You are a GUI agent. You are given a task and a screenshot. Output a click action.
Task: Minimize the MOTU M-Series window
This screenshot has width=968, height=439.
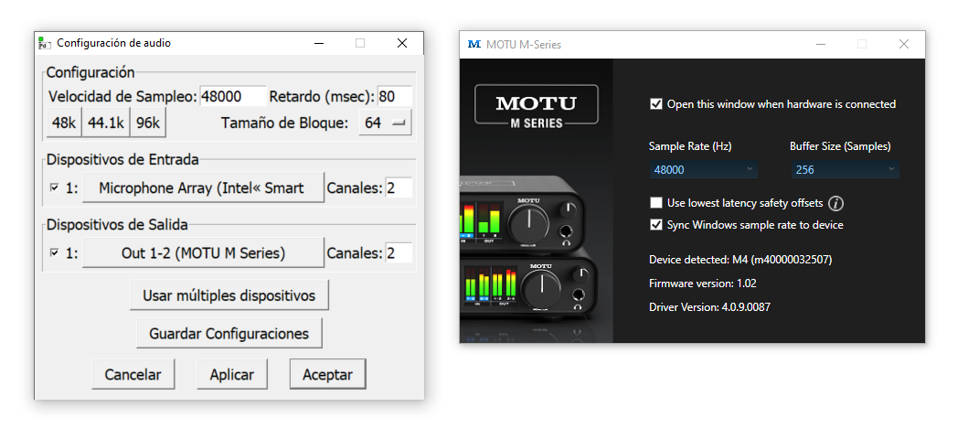821,45
